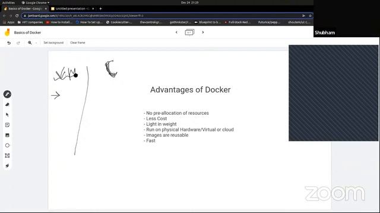Image resolution: width=380 pixels, height=213 pixels.
Task: Click the No pre-allocation of resources line
Action: pos(176,113)
